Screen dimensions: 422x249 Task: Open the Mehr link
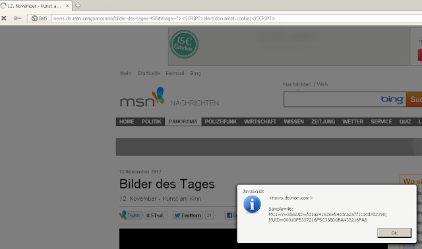coord(126,73)
